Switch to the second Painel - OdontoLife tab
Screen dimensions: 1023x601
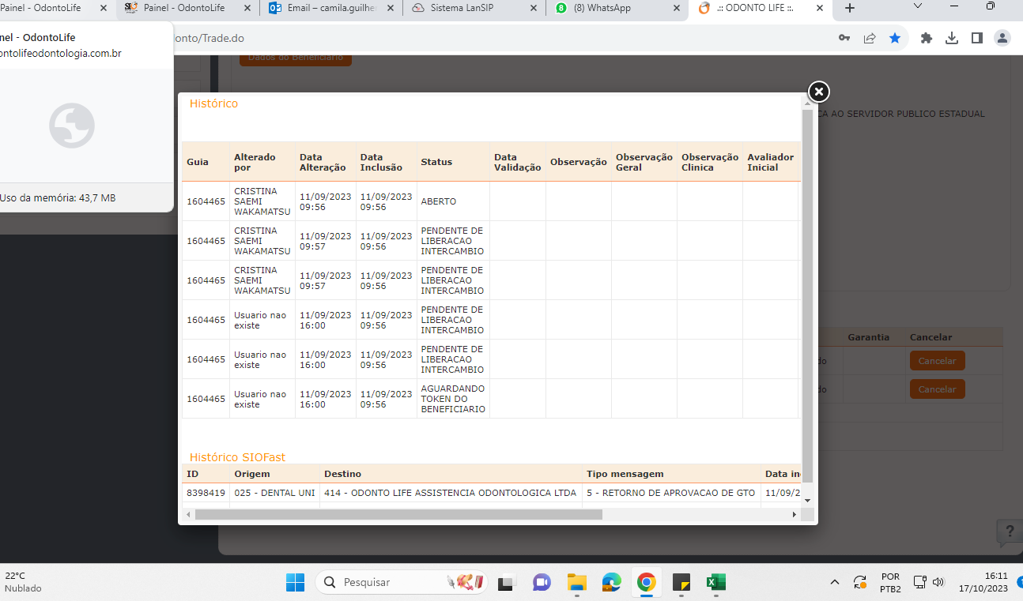[188, 8]
